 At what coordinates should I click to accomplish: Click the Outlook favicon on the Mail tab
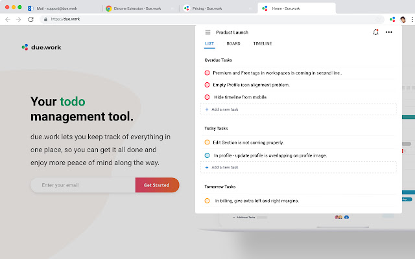30,8
